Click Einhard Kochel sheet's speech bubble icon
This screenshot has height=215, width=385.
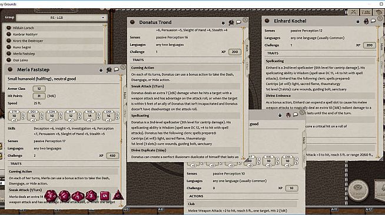[x=373, y=21]
